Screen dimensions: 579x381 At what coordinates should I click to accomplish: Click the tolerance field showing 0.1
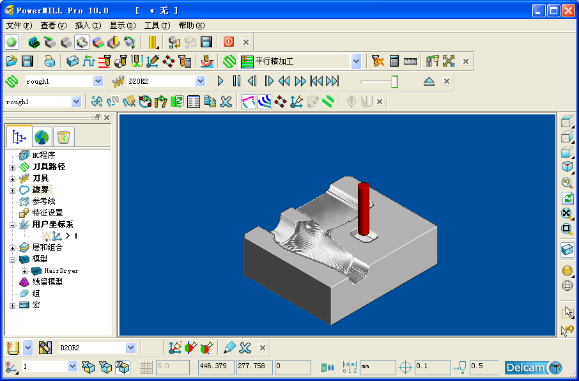click(x=432, y=367)
